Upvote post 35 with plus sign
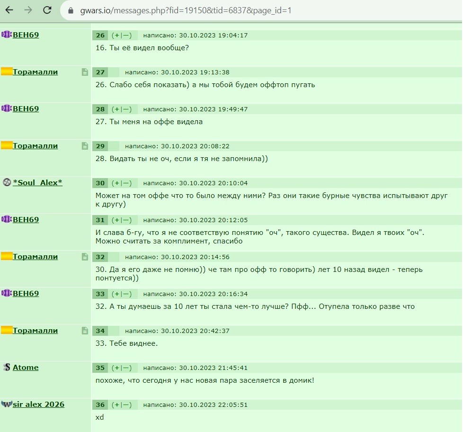Viewport: 463px width, 432px height. pyautogui.click(x=117, y=368)
